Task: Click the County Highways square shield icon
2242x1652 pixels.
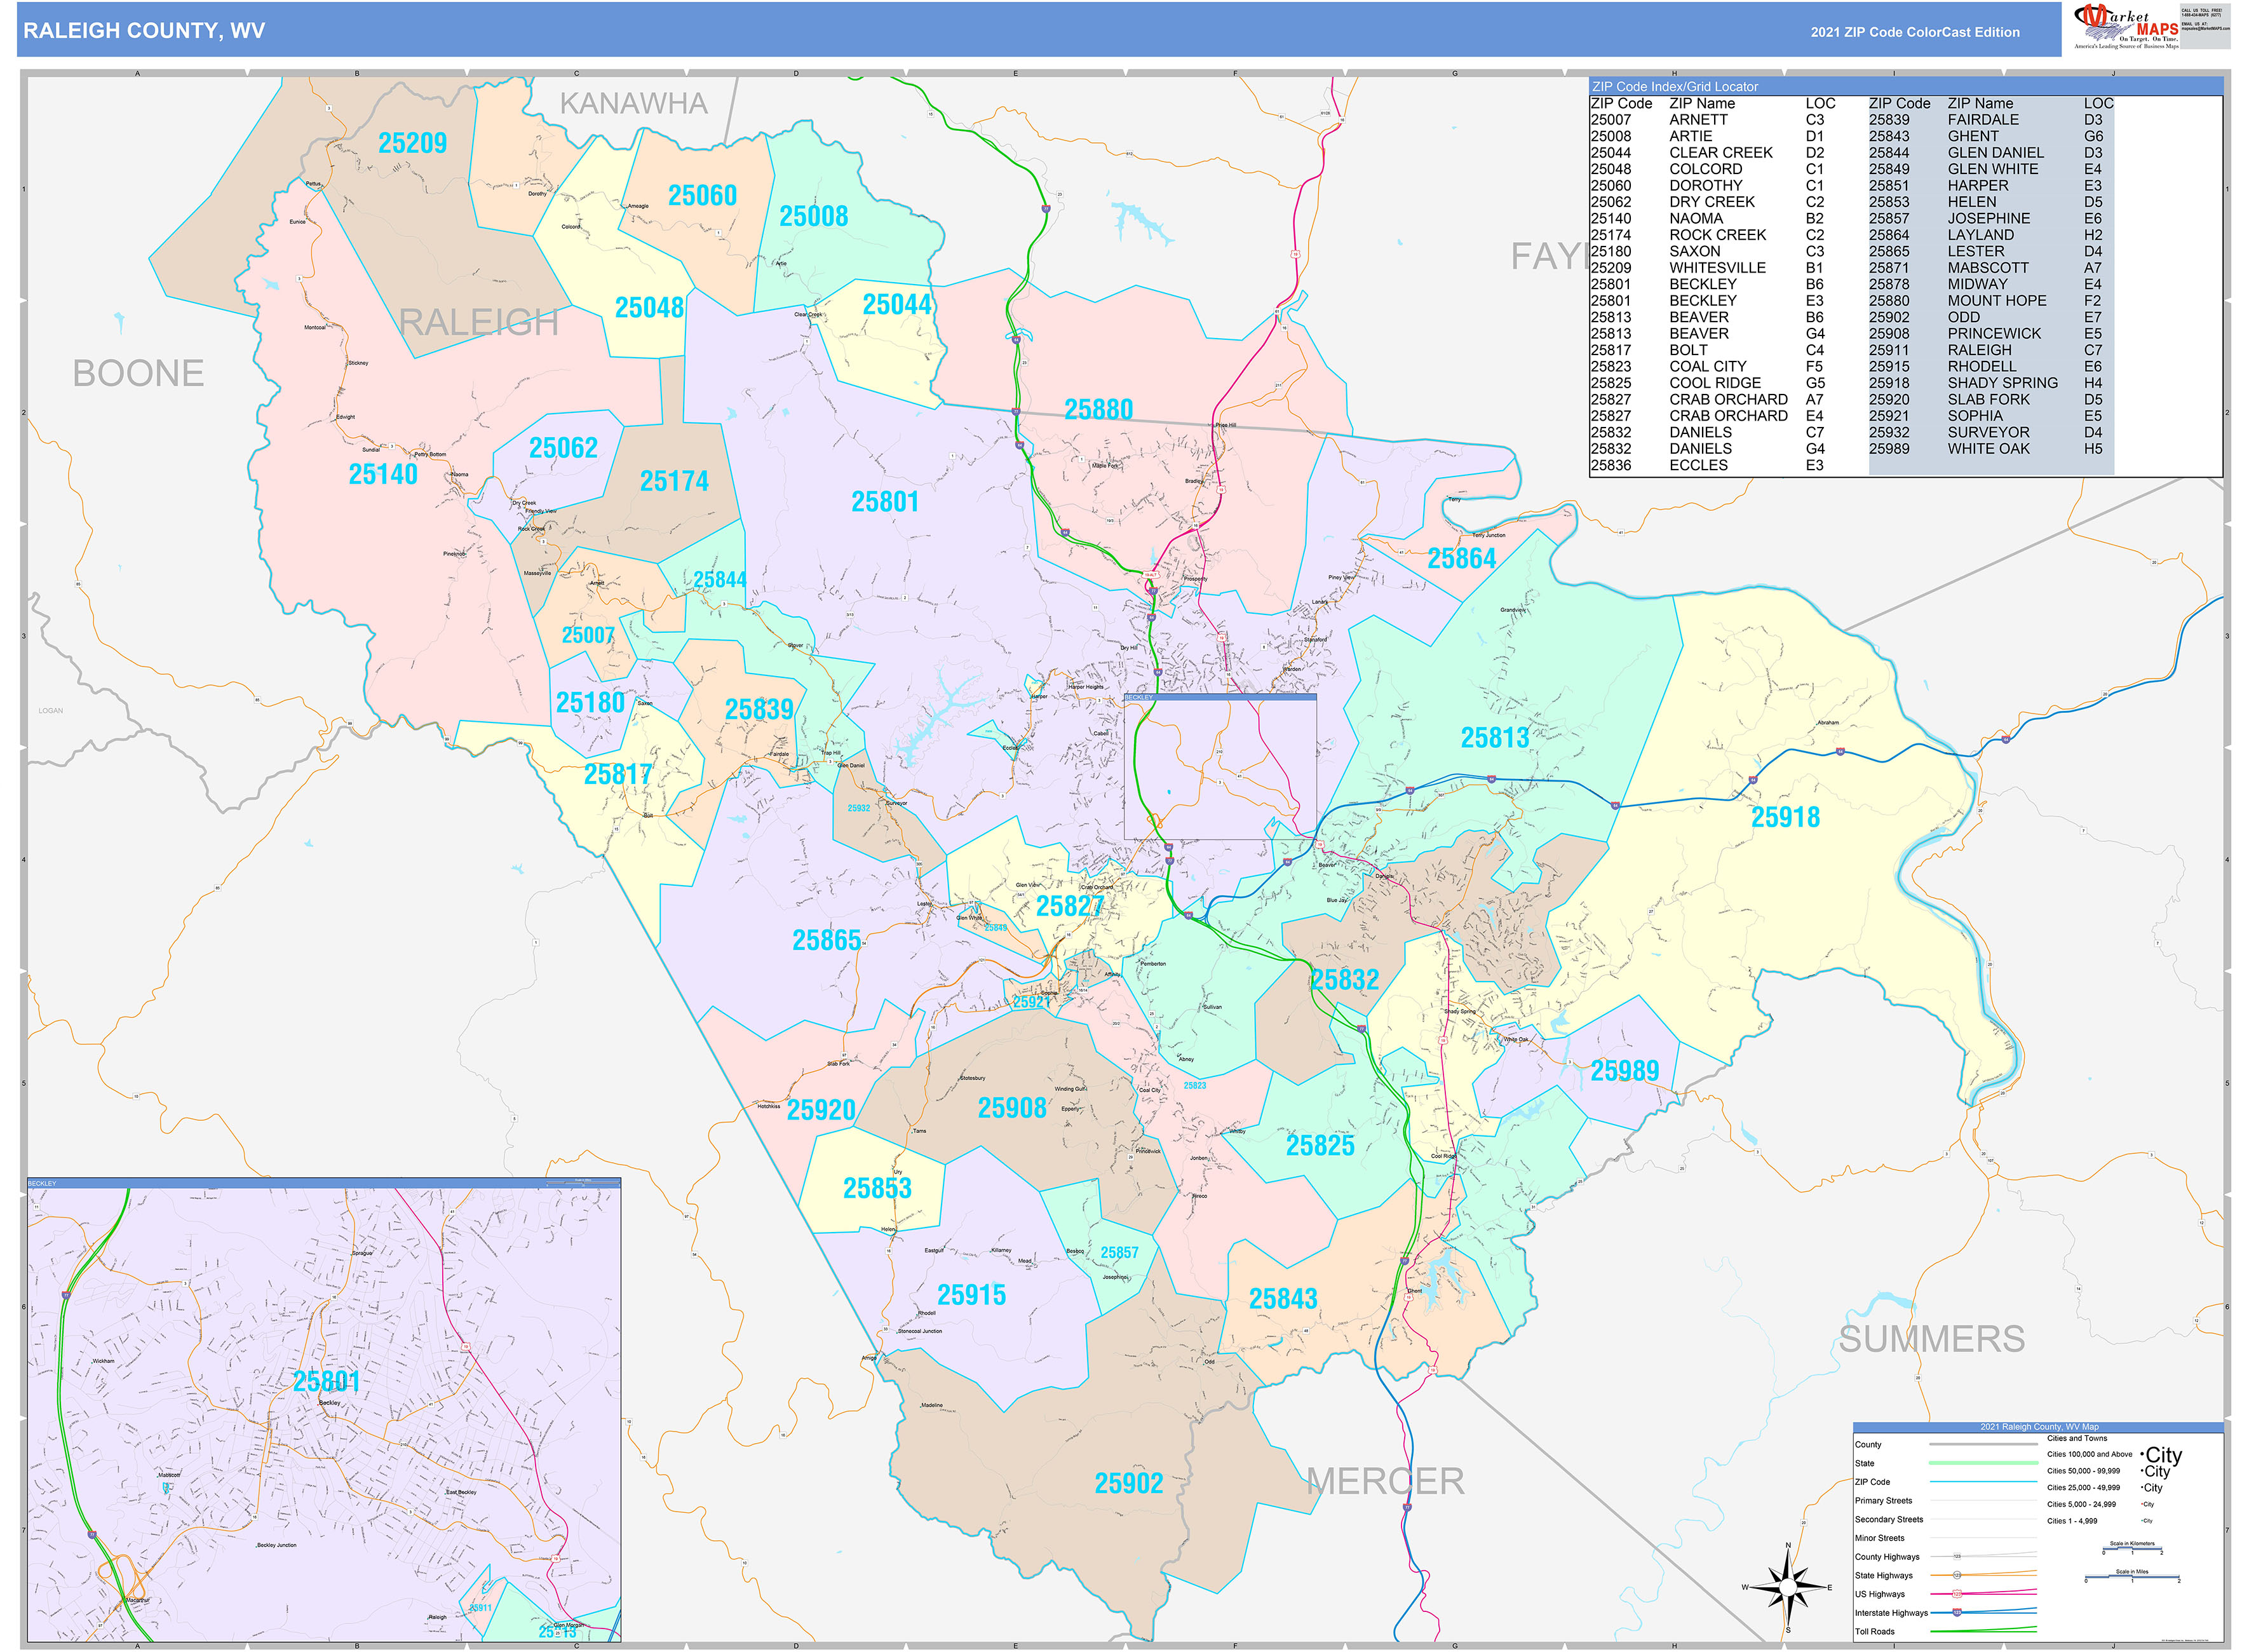Action: (x=1958, y=1556)
